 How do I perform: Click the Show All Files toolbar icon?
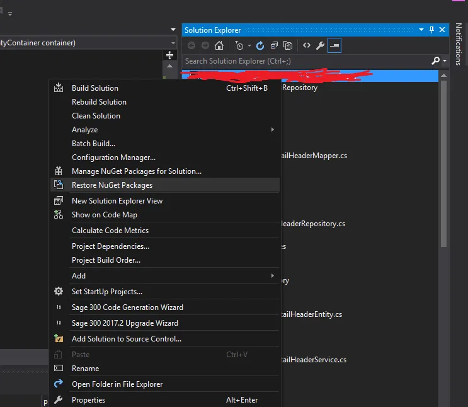[x=288, y=46]
